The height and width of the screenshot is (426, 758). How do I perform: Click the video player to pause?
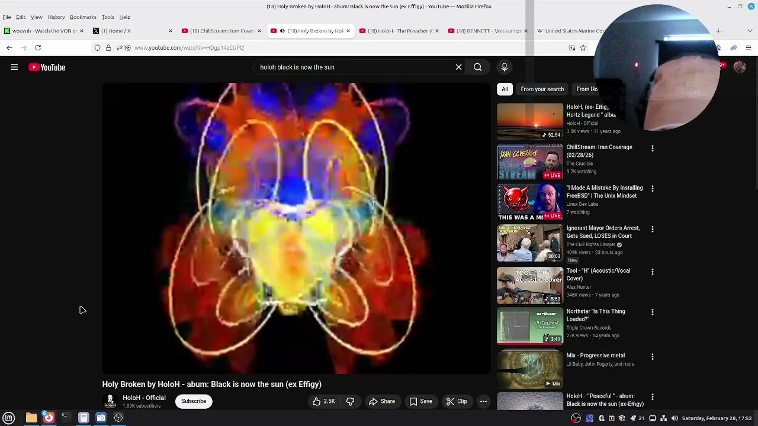(x=296, y=228)
